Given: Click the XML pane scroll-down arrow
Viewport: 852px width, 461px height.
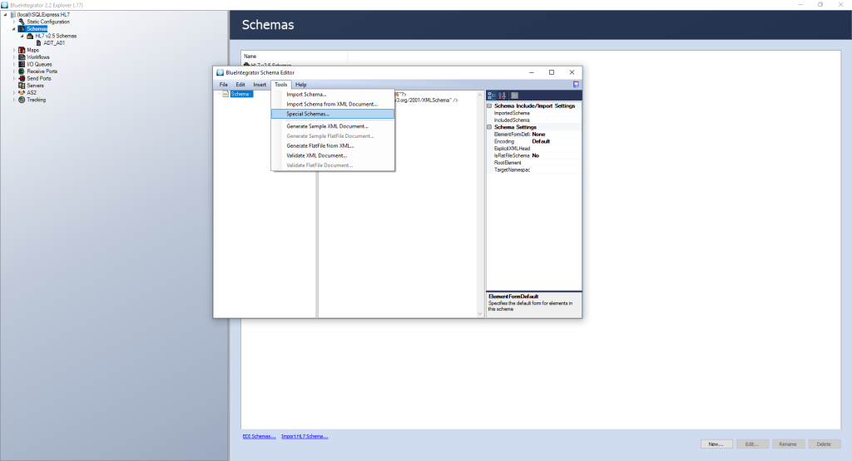Looking at the screenshot, I should pyautogui.click(x=480, y=313).
